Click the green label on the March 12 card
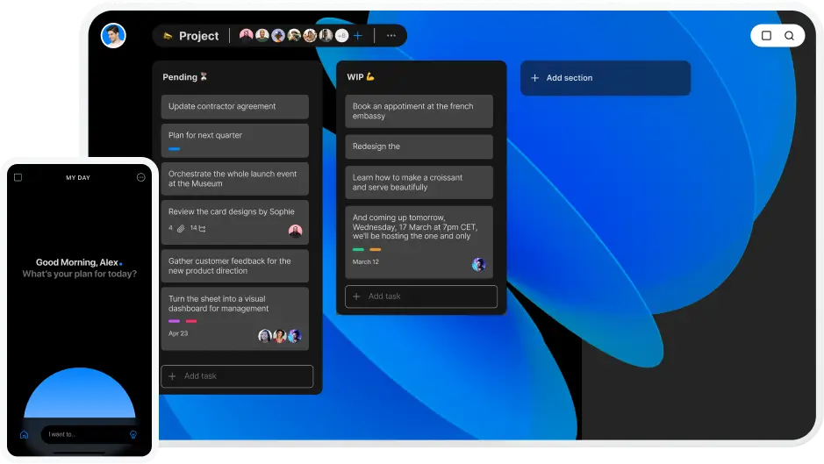 tap(358, 250)
